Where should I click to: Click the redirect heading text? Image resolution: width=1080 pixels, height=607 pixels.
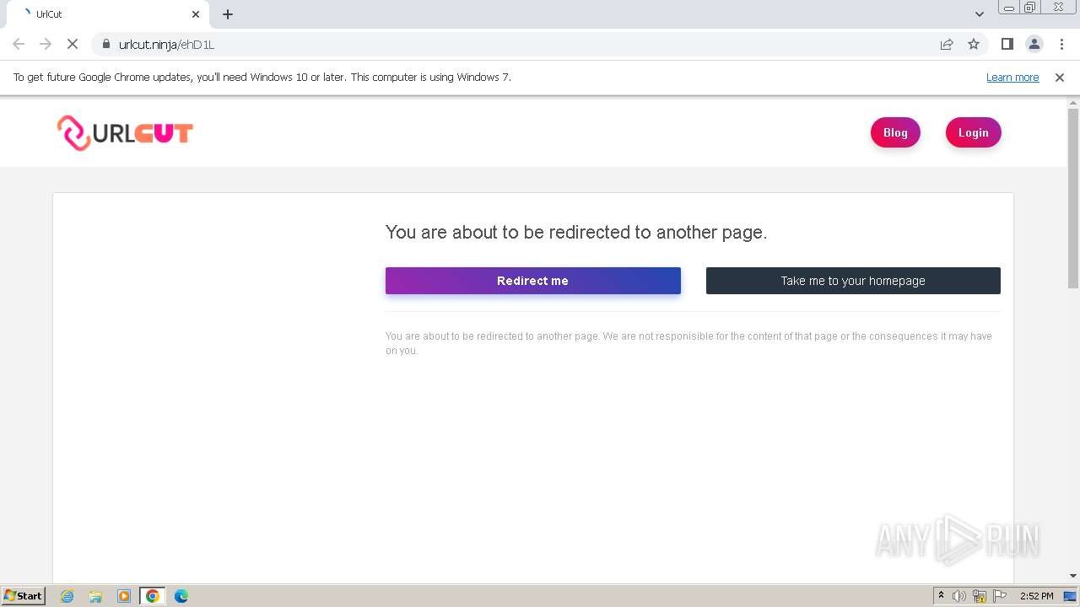click(576, 232)
